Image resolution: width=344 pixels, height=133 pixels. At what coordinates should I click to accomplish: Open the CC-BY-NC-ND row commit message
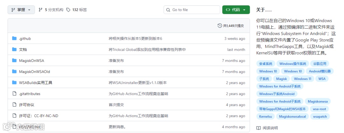point(139,116)
